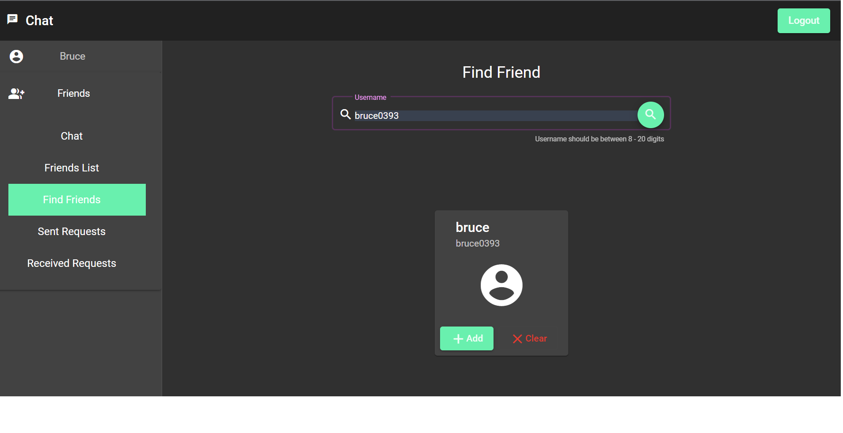Open Received Requests

pos(71,263)
